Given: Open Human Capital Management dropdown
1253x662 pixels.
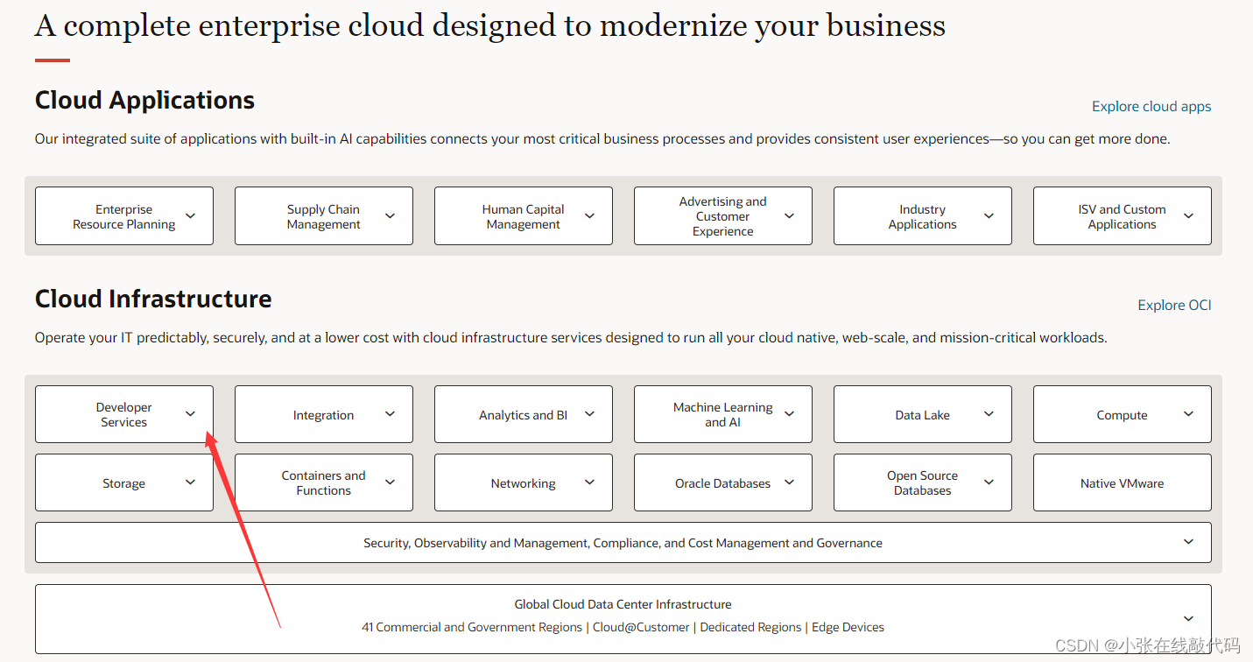Looking at the screenshot, I should pos(524,215).
